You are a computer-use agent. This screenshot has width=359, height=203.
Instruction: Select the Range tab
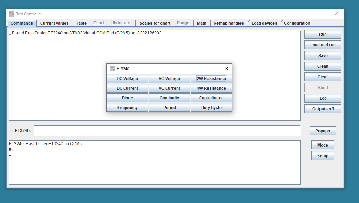point(183,23)
